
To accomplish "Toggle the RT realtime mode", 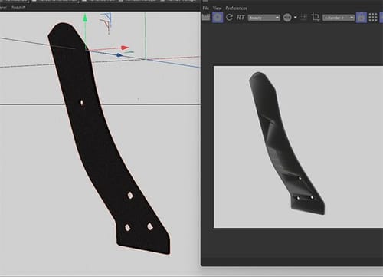I will (241, 18).
